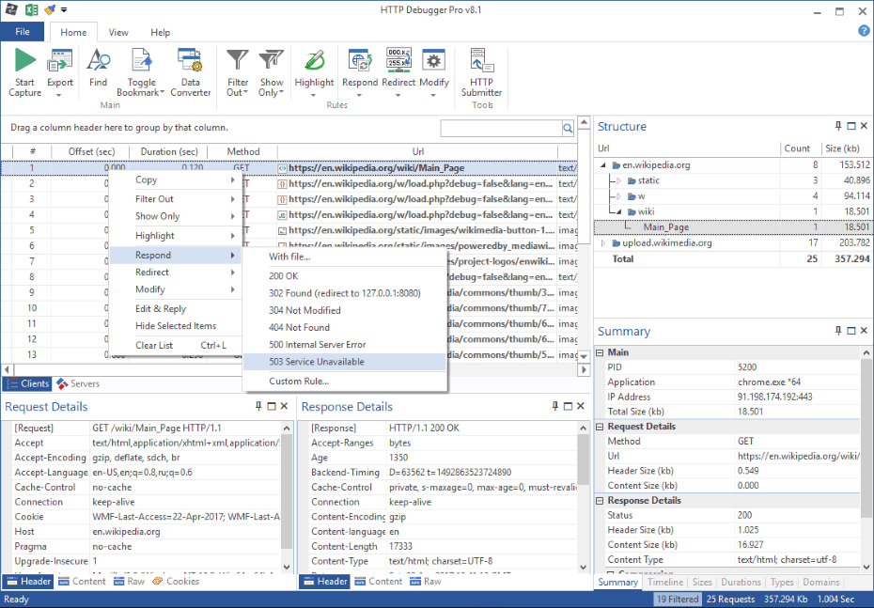The width and height of the screenshot is (874, 608).
Task: Click Edit & Reply in context menu
Action: coord(176,309)
